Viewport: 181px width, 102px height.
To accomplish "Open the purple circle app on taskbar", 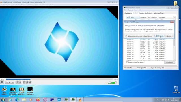I will tap(45, 100).
